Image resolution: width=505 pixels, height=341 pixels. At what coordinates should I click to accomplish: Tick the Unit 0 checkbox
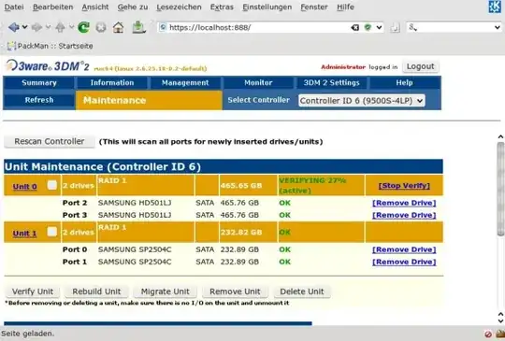point(51,185)
